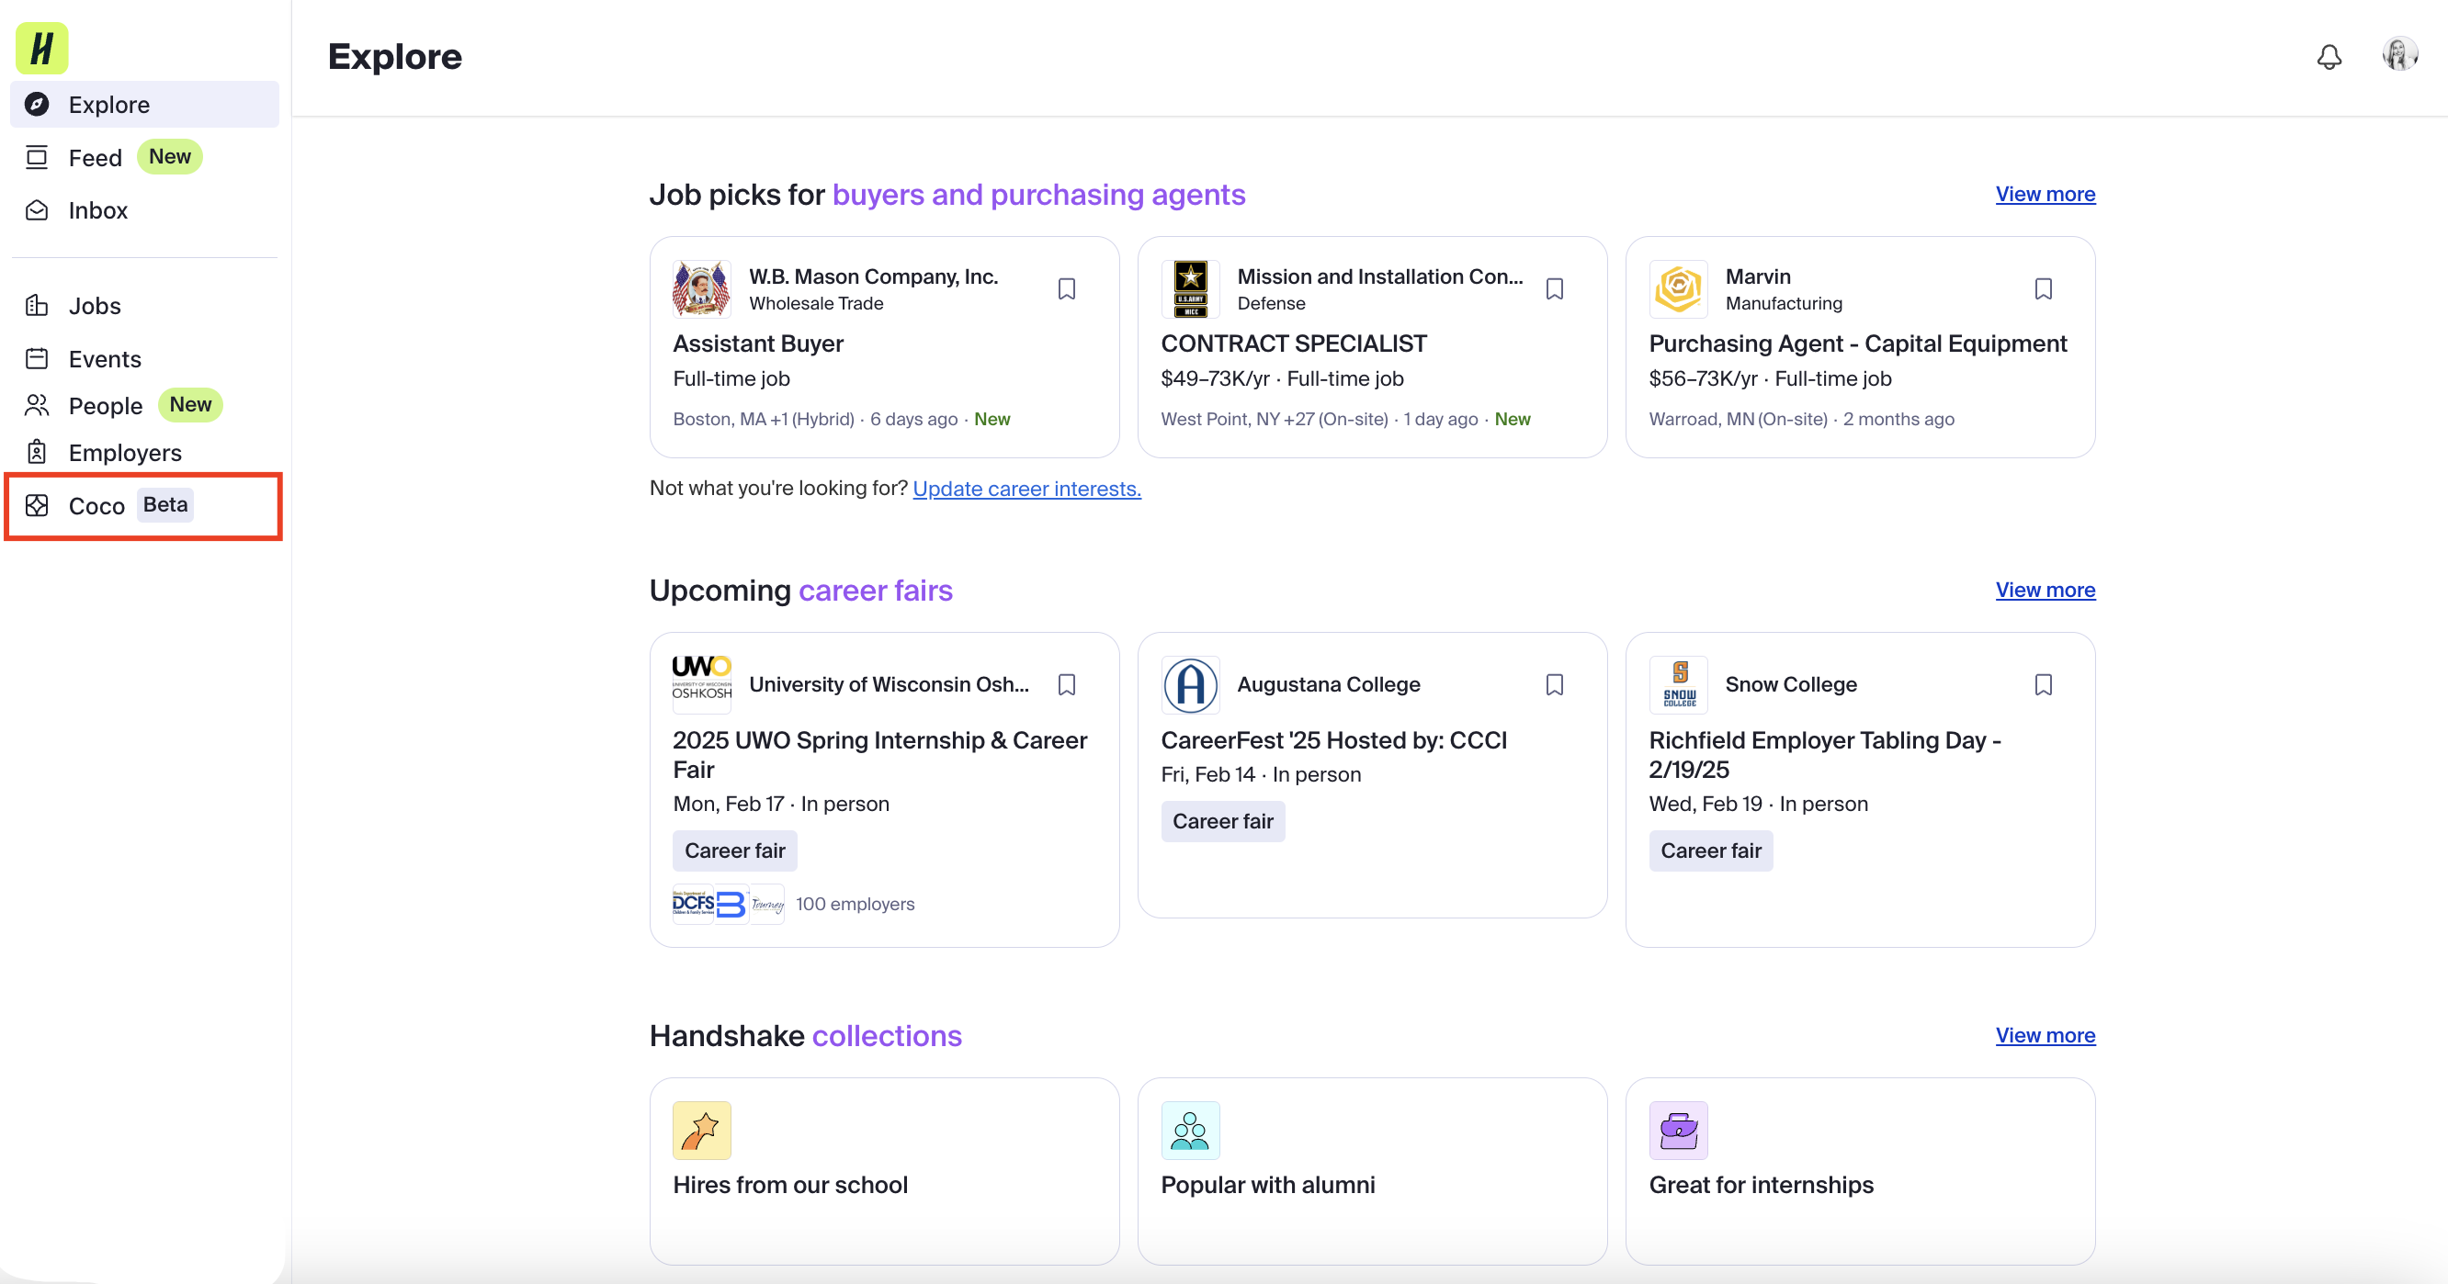The image size is (2448, 1284).
Task: View more job picks
Action: tap(2046, 195)
